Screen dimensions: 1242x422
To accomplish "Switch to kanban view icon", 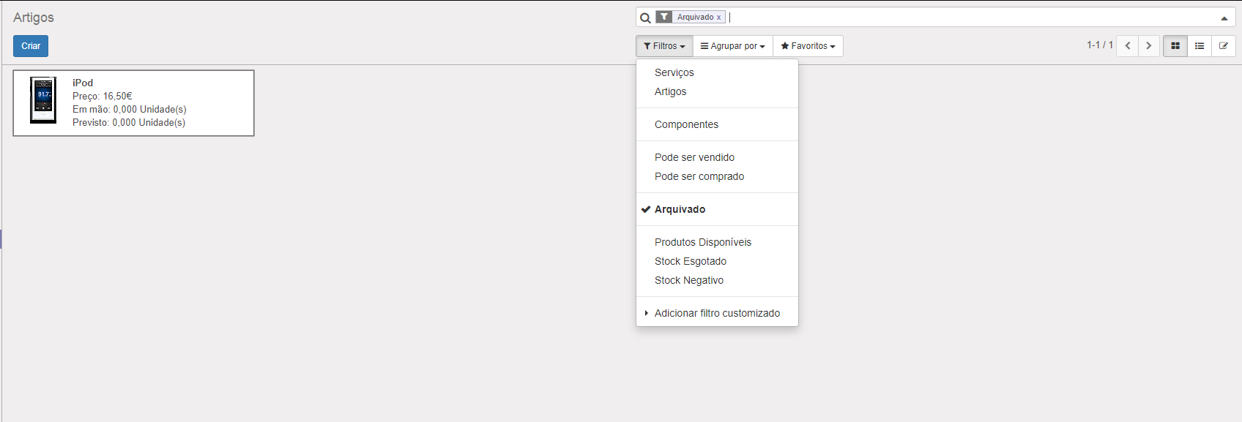I will tap(1175, 46).
